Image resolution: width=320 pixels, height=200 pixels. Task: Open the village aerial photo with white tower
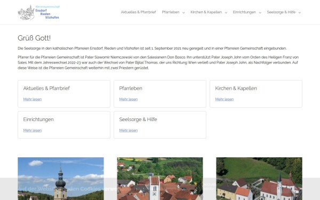[160, 179]
